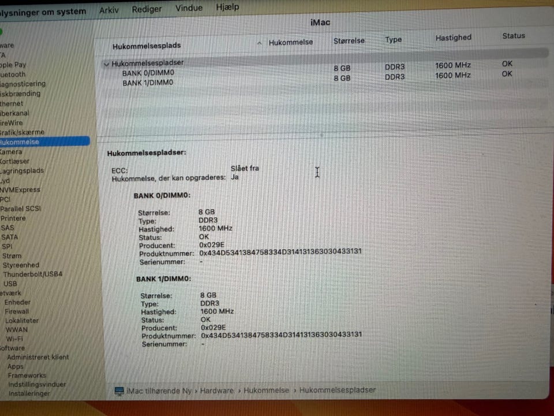The width and height of the screenshot is (554, 416).
Task: Select Lagringsplads in the sidebar
Action: click(22, 170)
